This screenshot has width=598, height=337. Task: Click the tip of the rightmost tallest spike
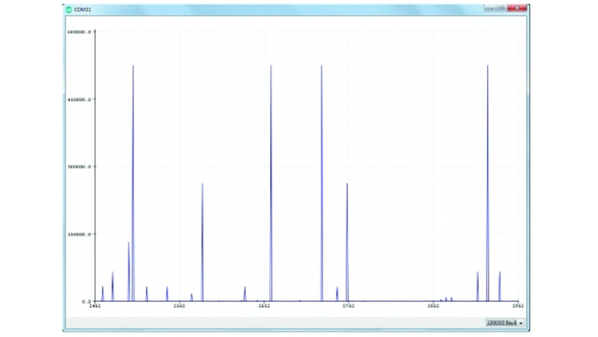[x=488, y=66]
